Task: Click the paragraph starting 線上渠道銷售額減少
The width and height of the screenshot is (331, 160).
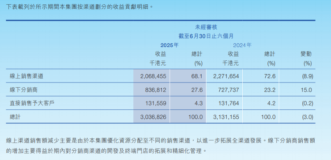Action: tap(161, 145)
